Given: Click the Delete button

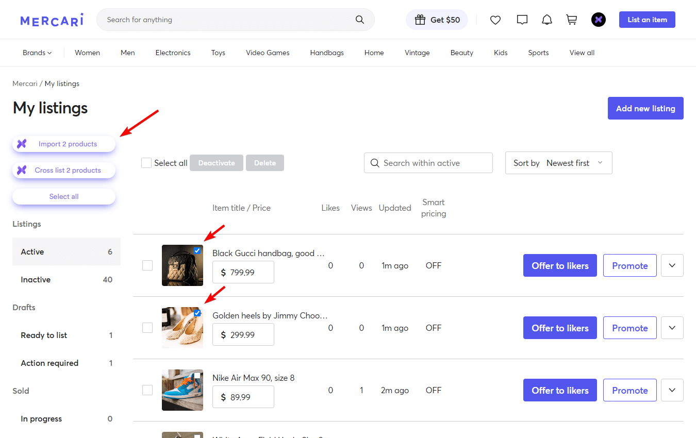Looking at the screenshot, I should [265, 163].
